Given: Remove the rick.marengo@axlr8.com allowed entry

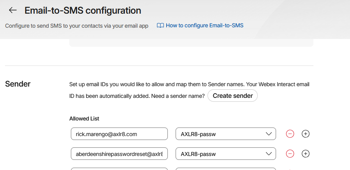Looking at the screenshot, I should (x=290, y=134).
